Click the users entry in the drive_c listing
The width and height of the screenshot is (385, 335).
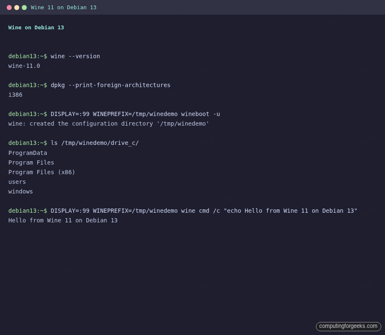[x=17, y=182]
